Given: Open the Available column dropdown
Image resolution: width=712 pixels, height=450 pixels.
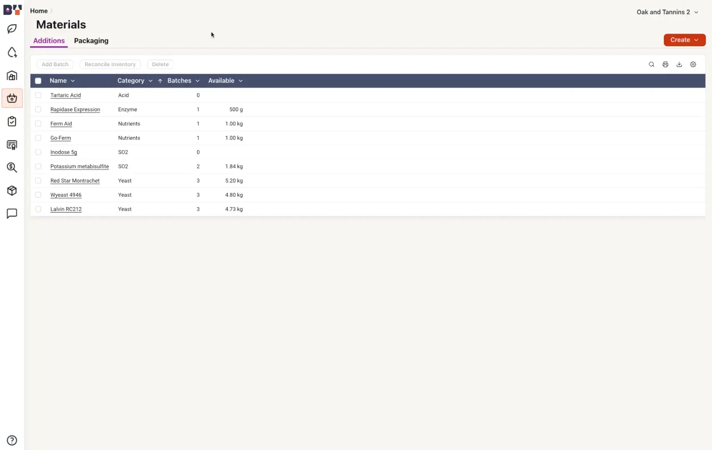Looking at the screenshot, I should point(241,81).
